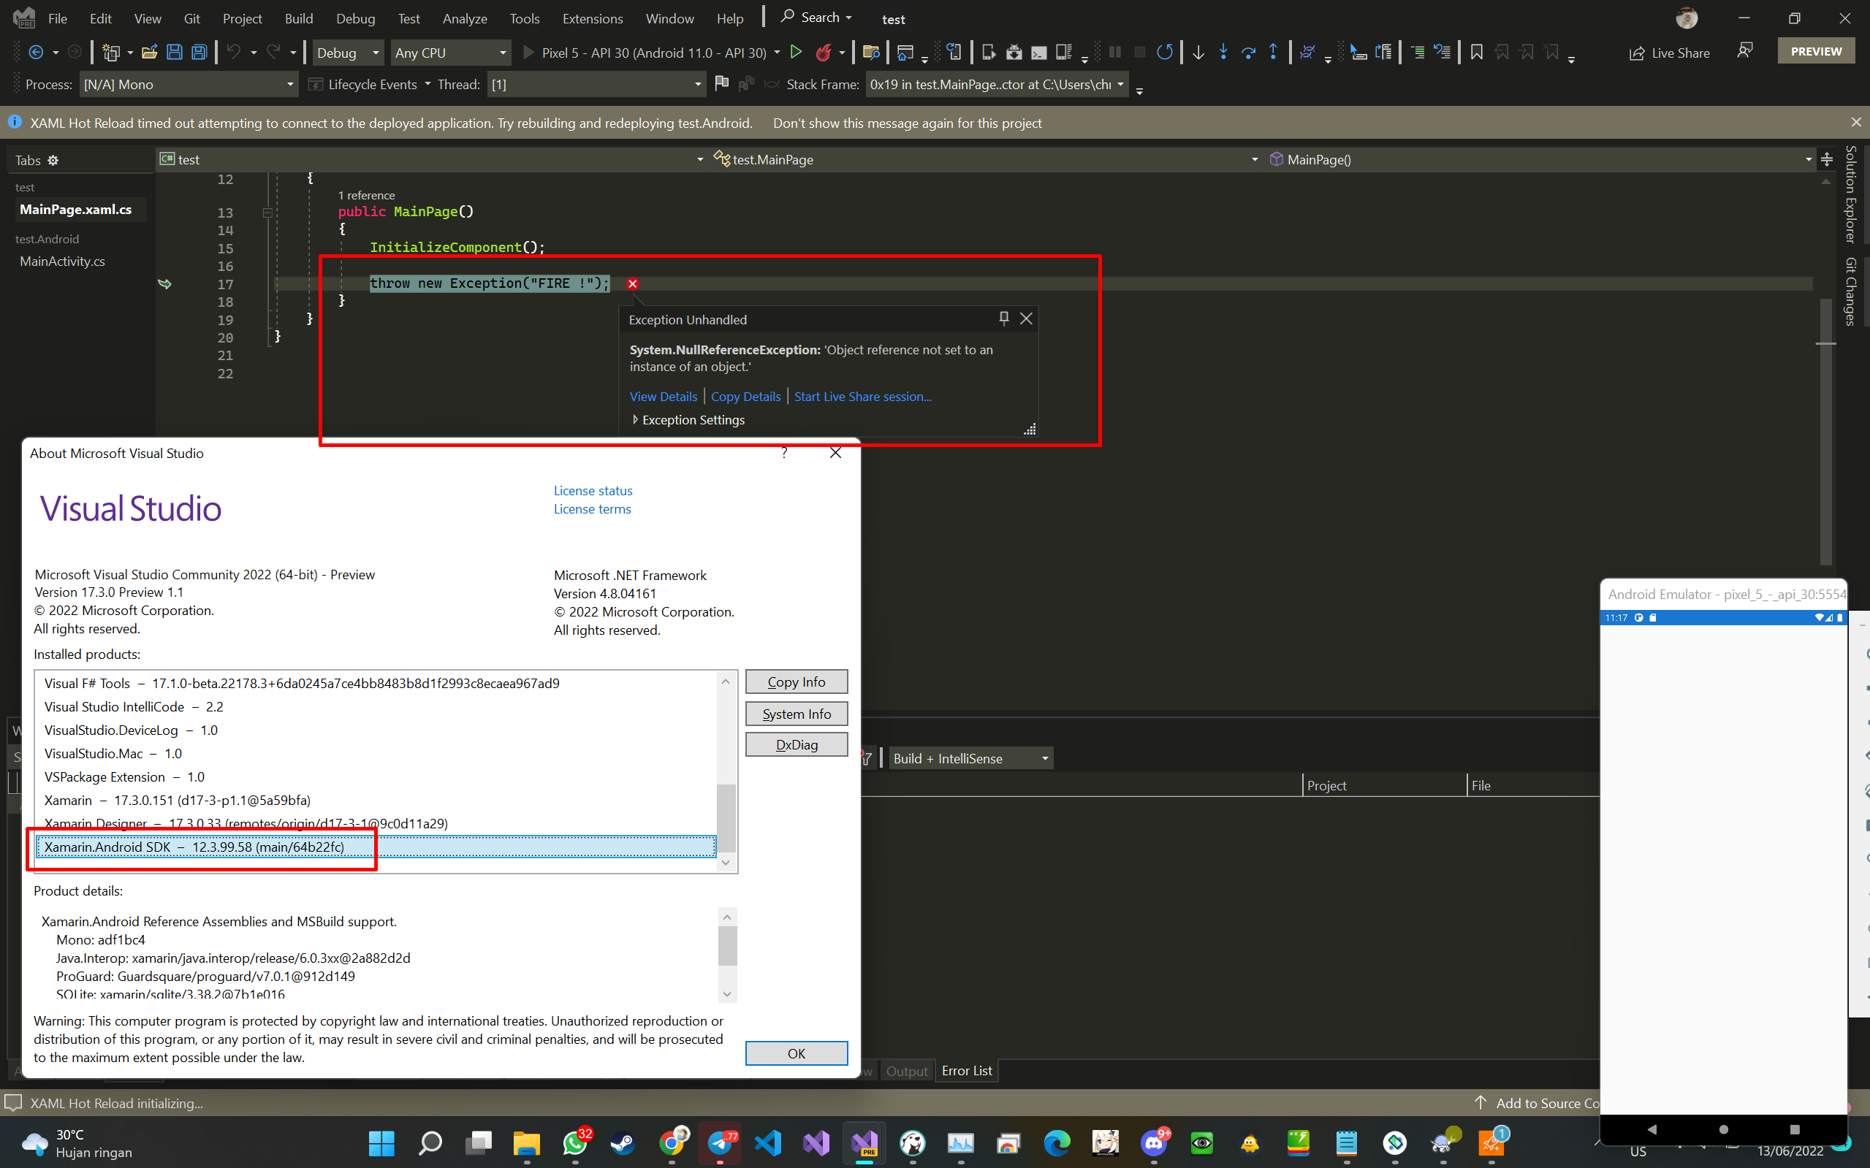1870x1168 pixels.
Task: Click the Tabs settings gear icon
Action: [x=53, y=160]
